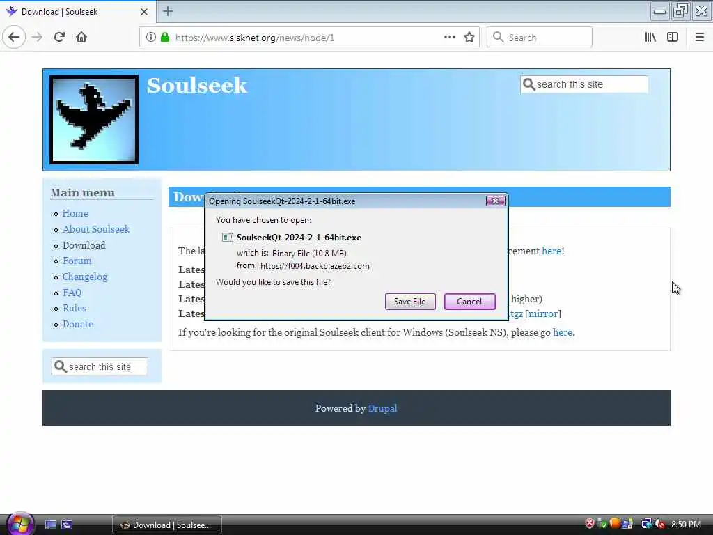The width and height of the screenshot is (713, 535).
Task: Bookmark this page with the star
Action: coord(469,38)
